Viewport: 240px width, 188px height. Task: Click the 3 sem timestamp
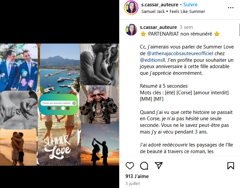click(186, 27)
